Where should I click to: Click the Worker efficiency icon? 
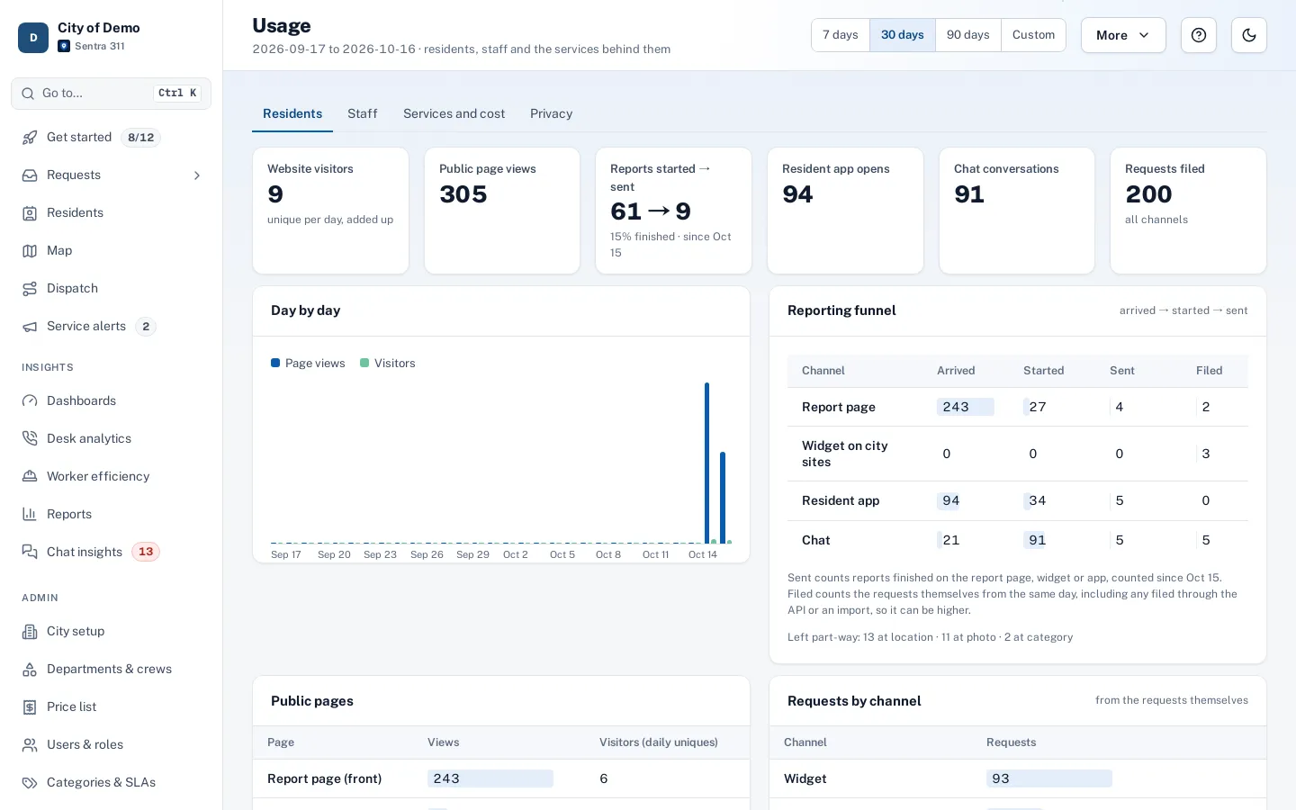pos(30,477)
